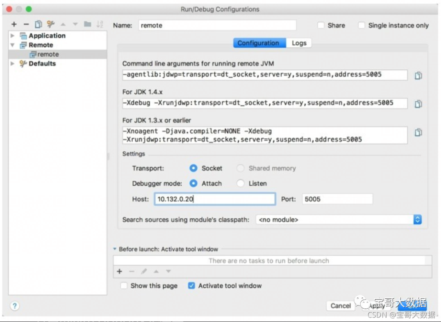Enable the Share checkbox
The image size is (441, 322).
tap(321, 25)
